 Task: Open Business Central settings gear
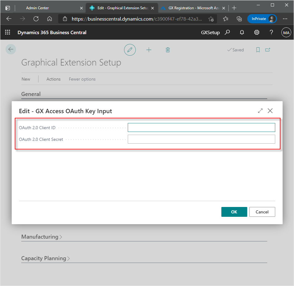tap(256, 32)
